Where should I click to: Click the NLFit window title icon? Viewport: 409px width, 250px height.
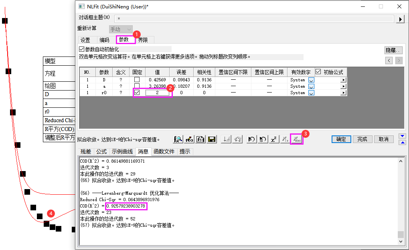82,6
